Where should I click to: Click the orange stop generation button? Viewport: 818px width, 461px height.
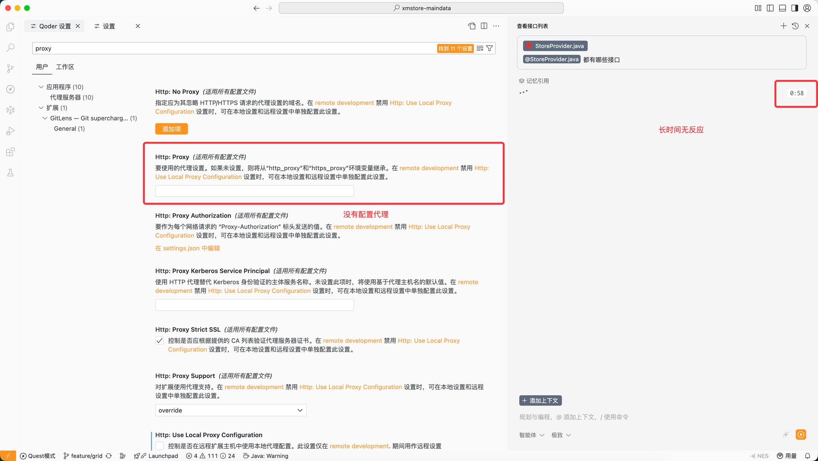pos(801,435)
